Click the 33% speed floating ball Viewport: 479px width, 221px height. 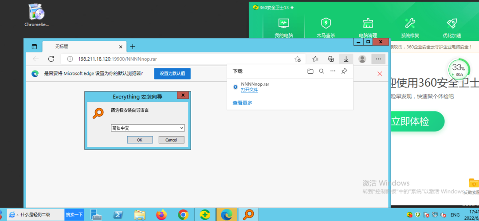coord(459,70)
